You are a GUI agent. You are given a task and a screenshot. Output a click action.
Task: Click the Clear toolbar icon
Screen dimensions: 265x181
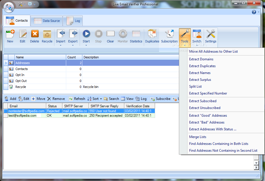click(110, 34)
